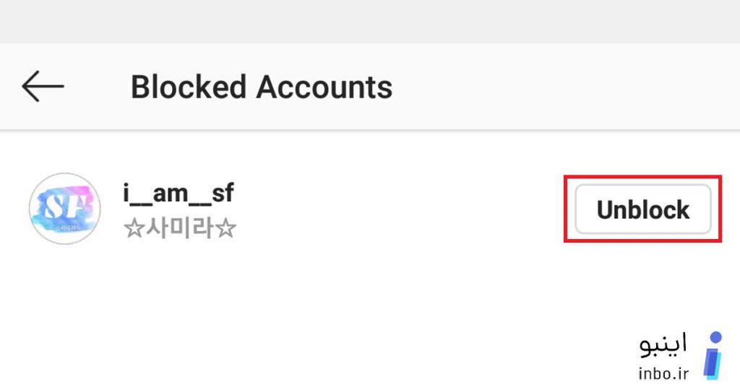
Task: Click the word 'Blocked' in the header
Action: (x=189, y=87)
